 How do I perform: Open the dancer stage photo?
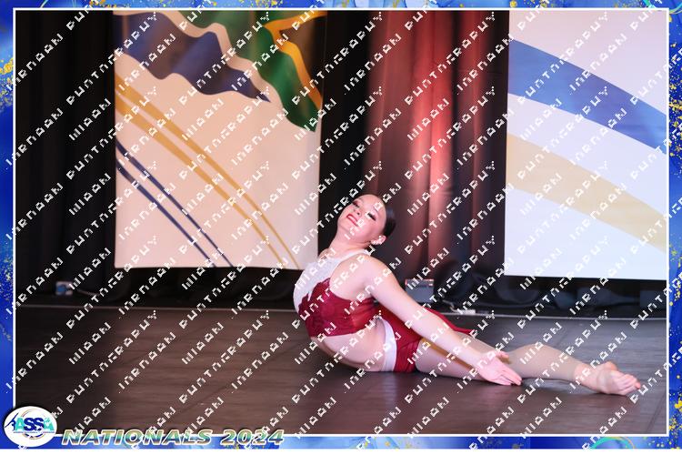[341, 222]
